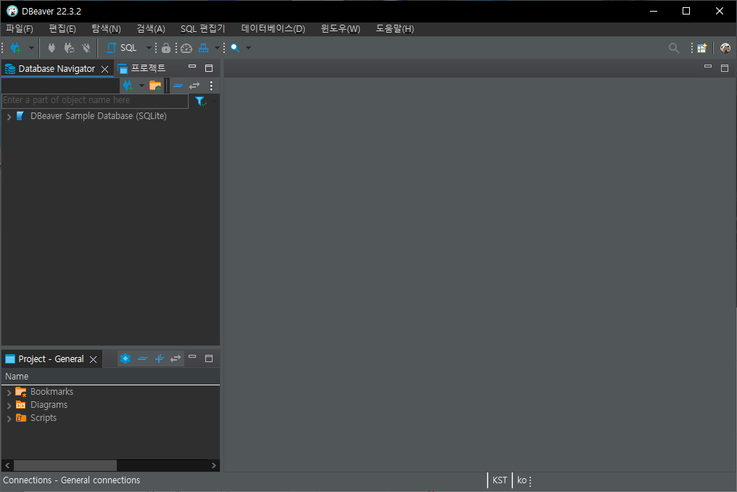Screen dimensions: 737x492
Task: Click New Connection plug icon in navigator toolbar
Action: pyautogui.click(x=128, y=86)
